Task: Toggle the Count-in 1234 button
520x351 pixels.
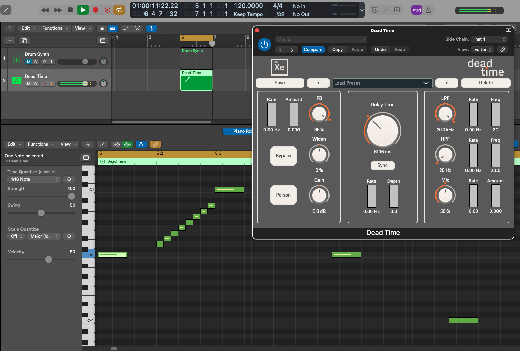Action: coord(417,10)
